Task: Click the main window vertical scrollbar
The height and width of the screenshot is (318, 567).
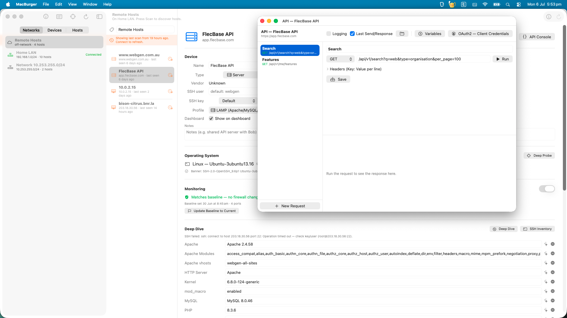Action: pos(565,107)
